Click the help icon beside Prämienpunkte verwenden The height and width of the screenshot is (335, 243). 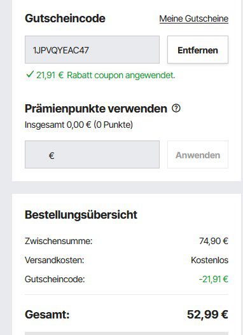coord(176,108)
